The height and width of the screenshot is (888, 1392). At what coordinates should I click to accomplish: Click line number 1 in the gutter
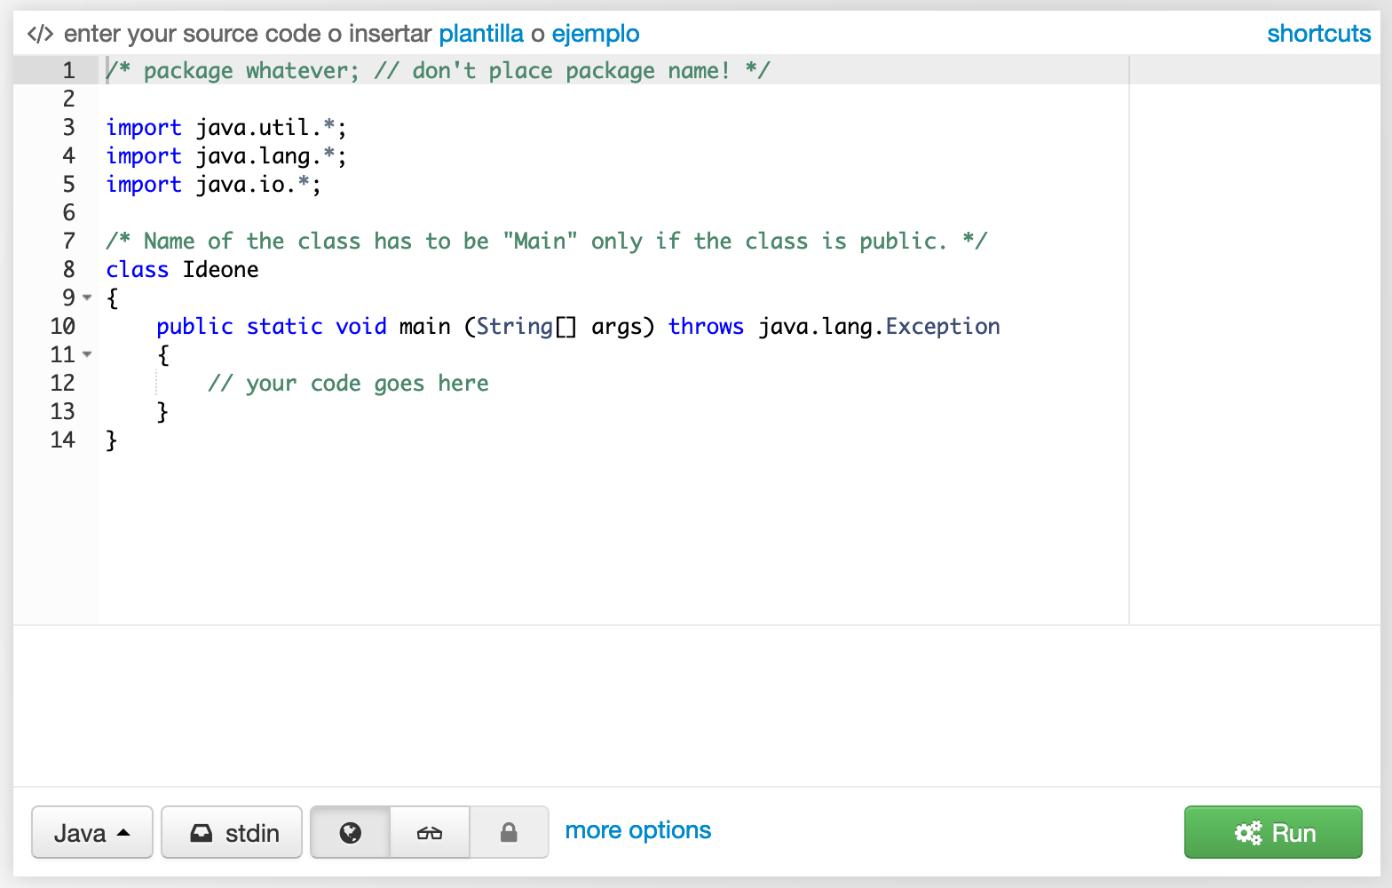(68, 70)
